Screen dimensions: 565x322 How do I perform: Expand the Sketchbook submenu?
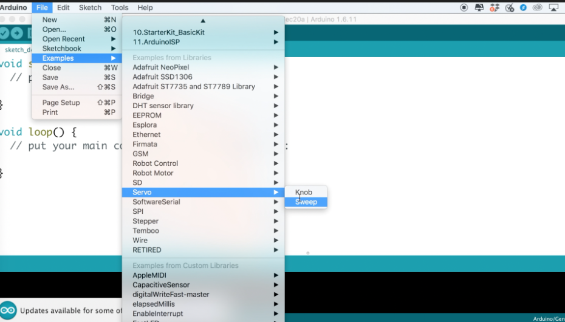(77, 49)
